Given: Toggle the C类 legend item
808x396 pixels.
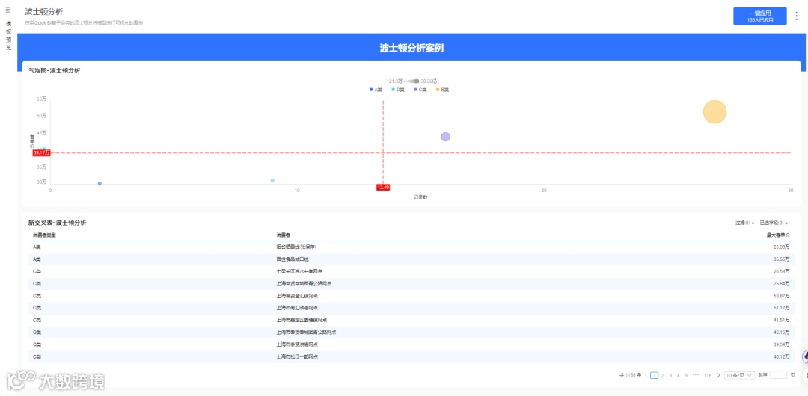Looking at the screenshot, I should click(420, 90).
